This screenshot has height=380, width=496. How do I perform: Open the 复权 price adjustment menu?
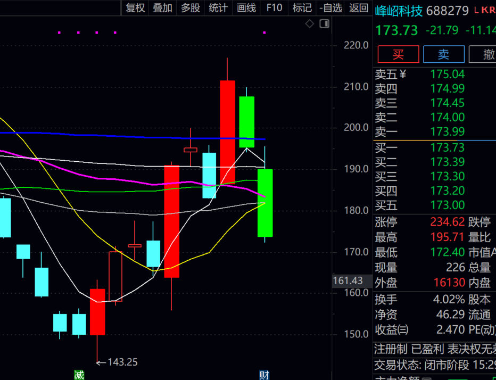pos(135,7)
